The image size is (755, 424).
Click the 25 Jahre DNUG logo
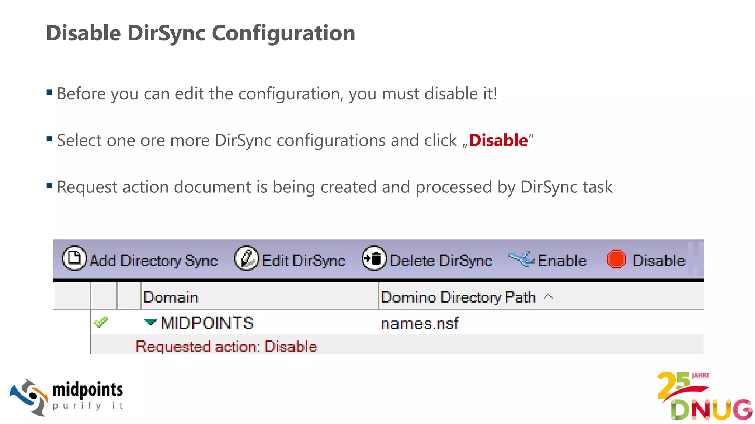coord(704,396)
